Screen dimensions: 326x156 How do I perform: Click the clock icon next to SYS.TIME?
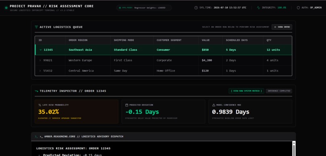click(196, 8)
